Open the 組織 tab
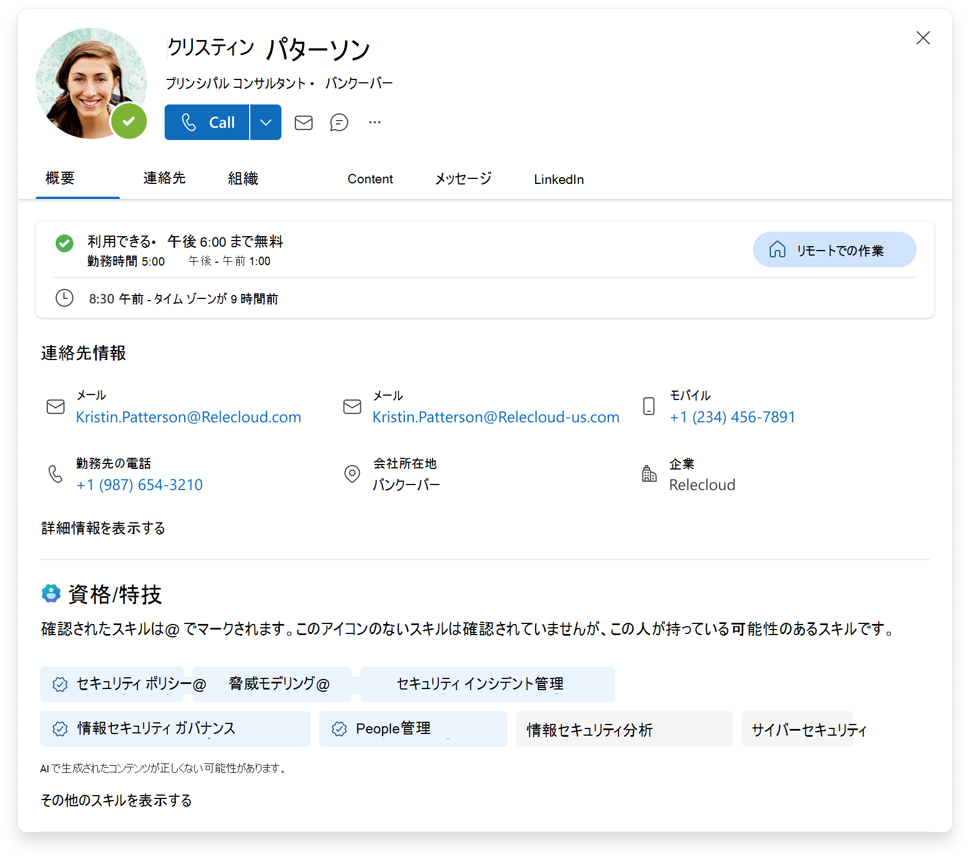970x859 pixels. [x=243, y=178]
